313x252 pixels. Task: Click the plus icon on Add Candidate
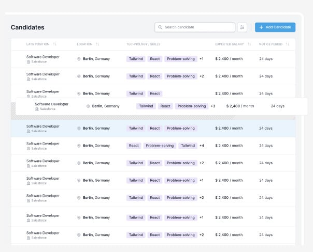pos(261,27)
